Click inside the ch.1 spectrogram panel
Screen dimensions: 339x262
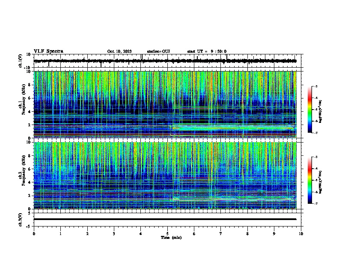pos(165,104)
